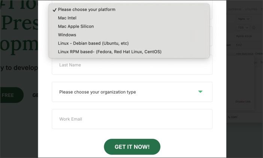Click the CHANGE link beside site domain
The image size is (263, 158).
tap(259, 54)
